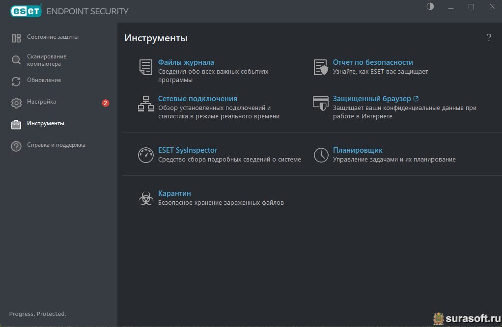The image size is (502, 327).
Task: Click the Network connections icon
Action: click(146, 104)
